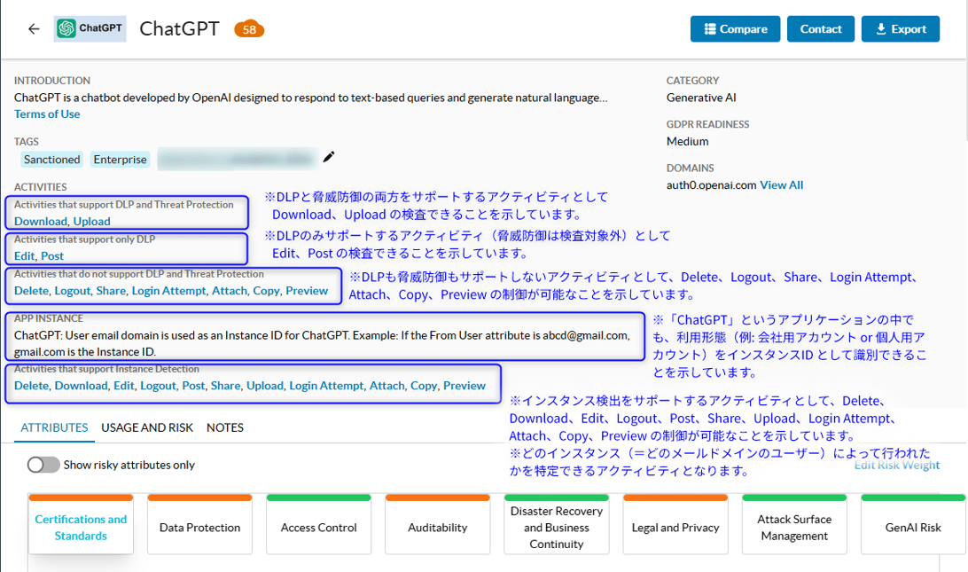Screen dimensions: 968x572
Task: Toggle Show risky attributes only switch
Action: [43, 465]
